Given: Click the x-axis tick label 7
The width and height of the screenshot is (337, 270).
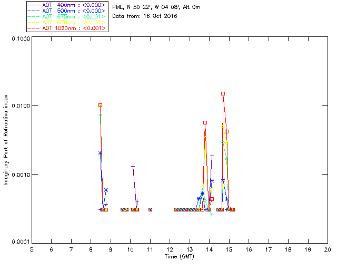Looking at the screenshot, I should tap(71, 249).
